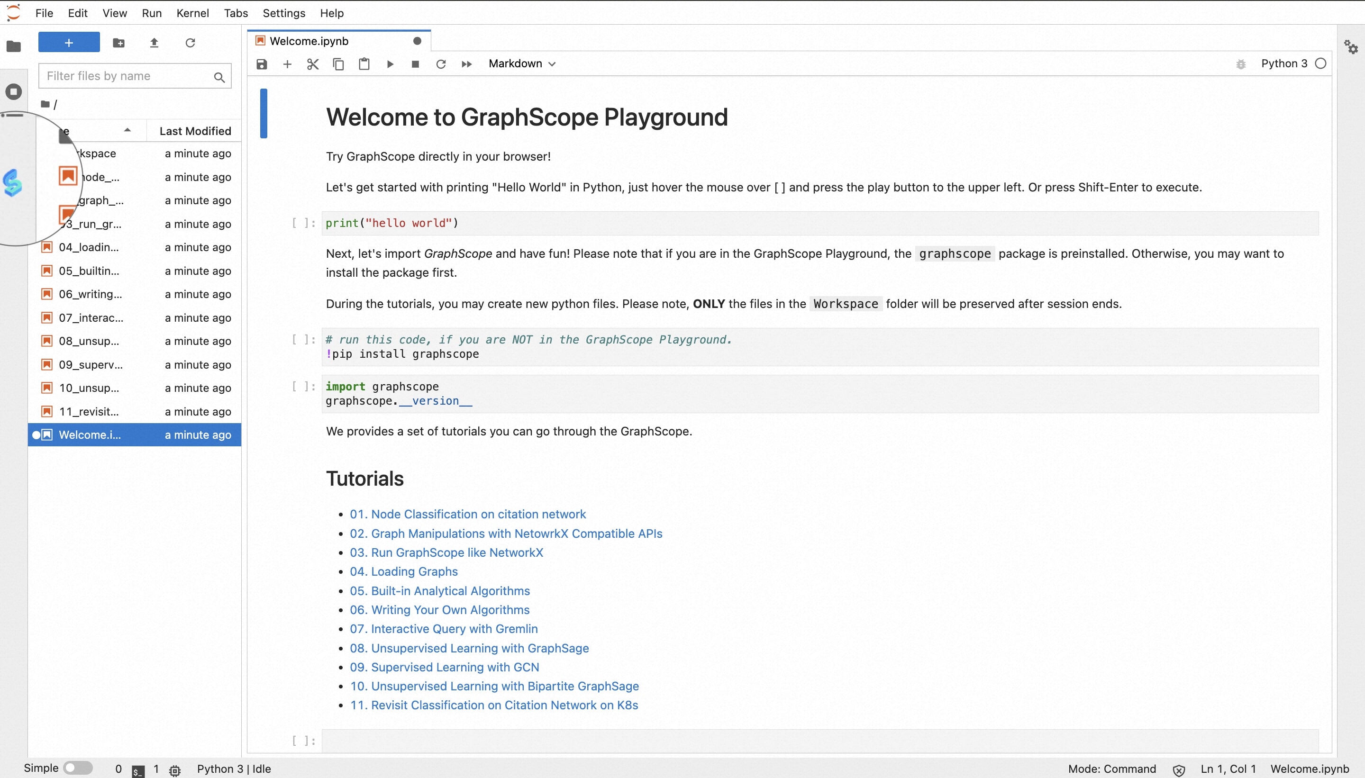Open the Loading Graphs tutorial link

point(414,571)
